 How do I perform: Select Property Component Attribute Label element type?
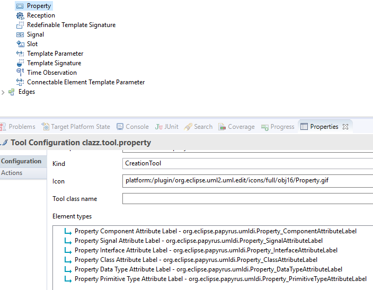pyautogui.click(x=215, y=231)
